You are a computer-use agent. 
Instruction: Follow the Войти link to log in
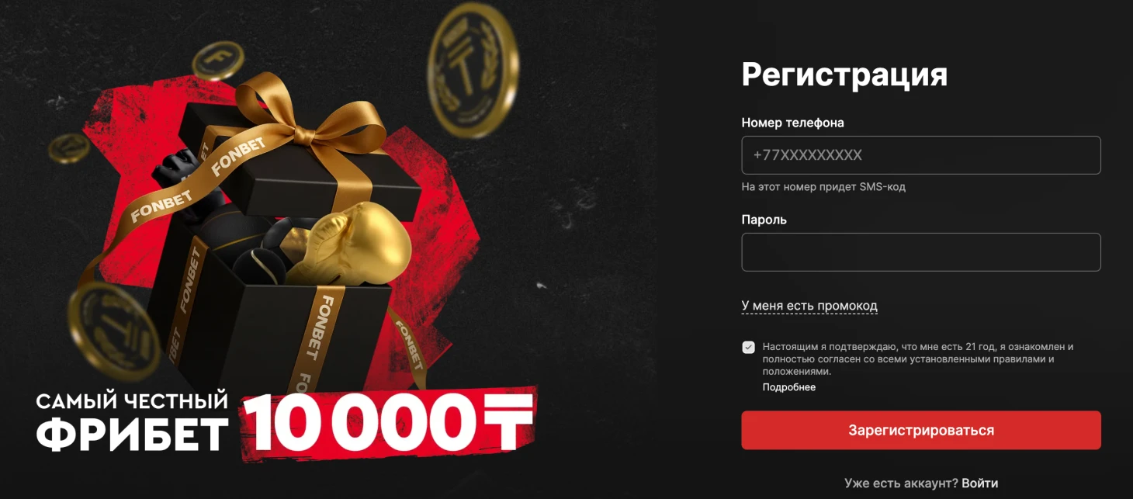(x=980, y=483)
